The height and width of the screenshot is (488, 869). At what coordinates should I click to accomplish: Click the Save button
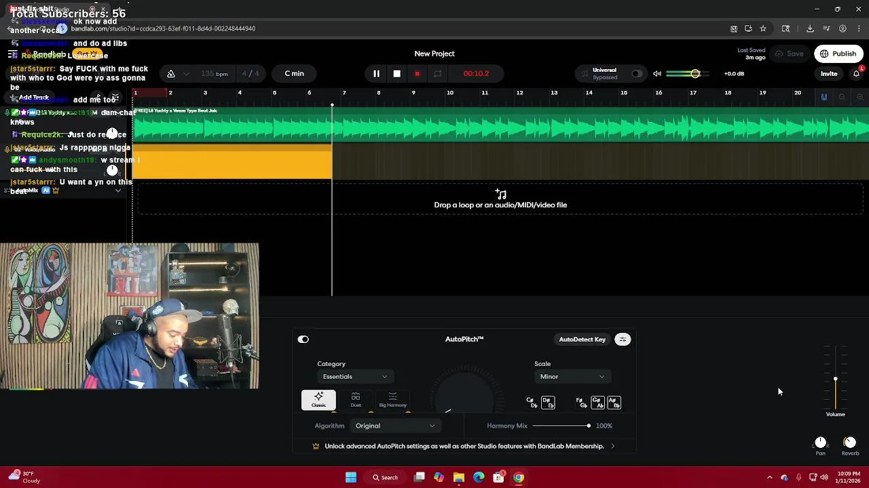790,54
